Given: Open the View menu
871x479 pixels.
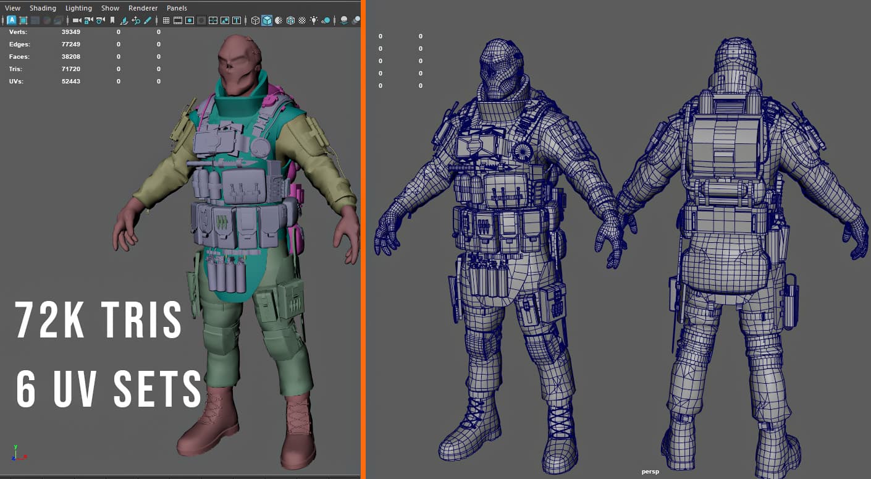Looking at the screenshot, I should (x=12, y=8).
